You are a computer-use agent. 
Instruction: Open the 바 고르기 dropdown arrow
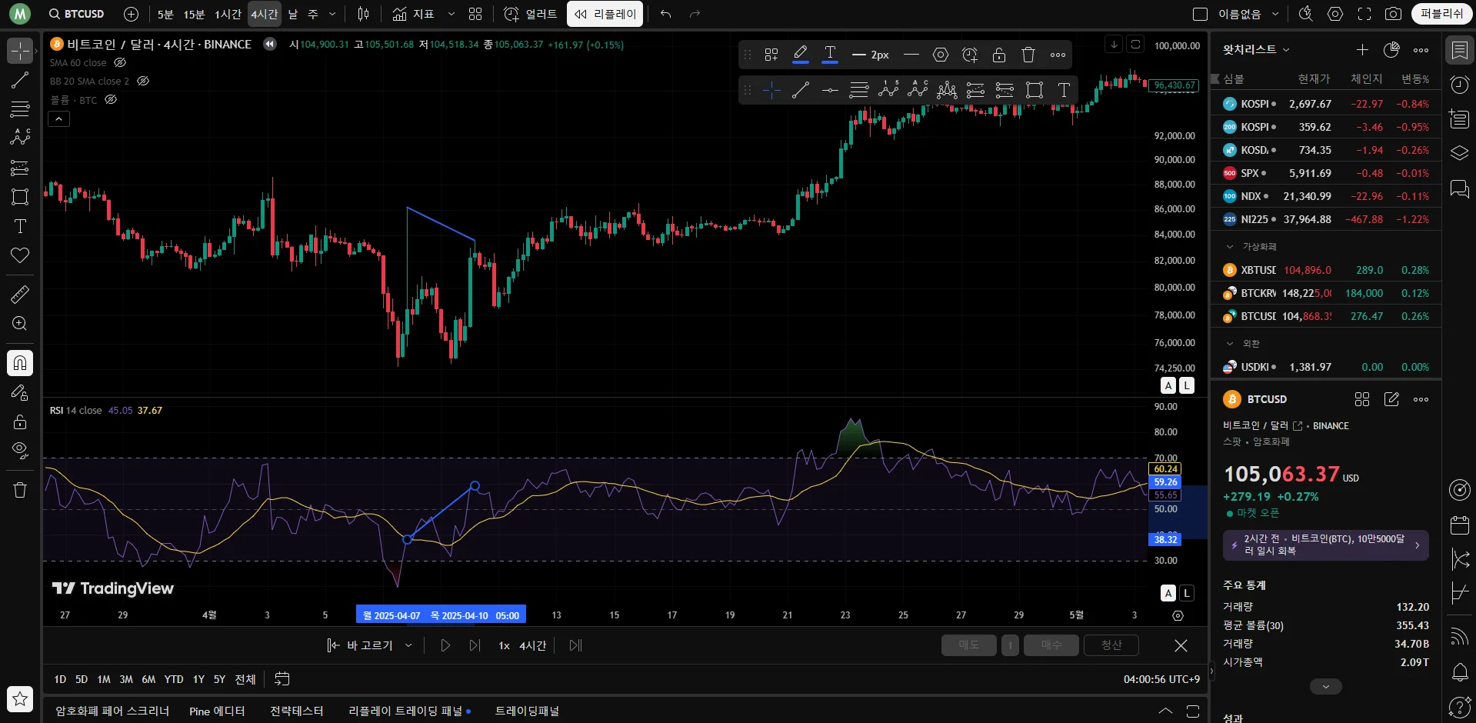coord(408,645)
